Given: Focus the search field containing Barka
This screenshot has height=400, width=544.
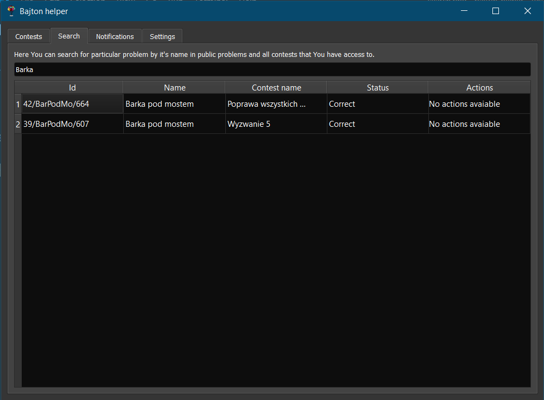Looking at the screenshot, I should point(273,69).
